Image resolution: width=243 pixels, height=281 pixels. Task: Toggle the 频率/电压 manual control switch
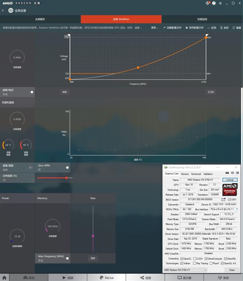tap(32, 92)
